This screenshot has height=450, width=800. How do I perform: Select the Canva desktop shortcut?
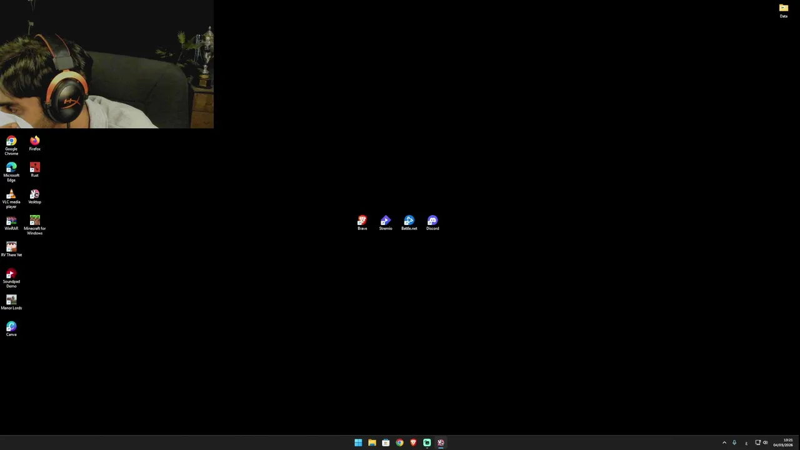point(11,329)
